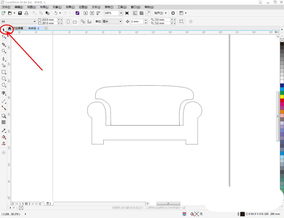Click the Open folder icon
284x218 pixels.
click(x=10, y=13)
